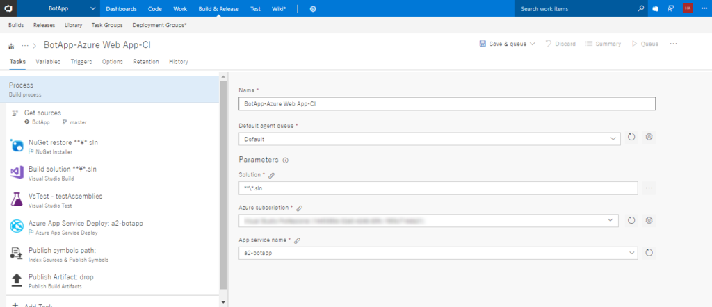Viewport: 712px width, 307px height.
Task: Click scrollbar down arrow in task list
Action: 222,302
